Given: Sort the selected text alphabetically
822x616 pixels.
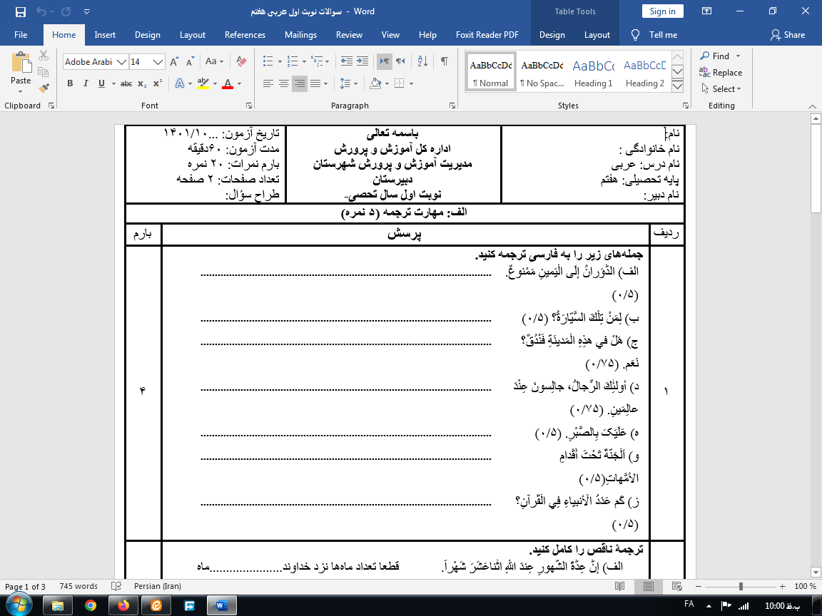Looking at the screenshot, I should [x=422, y=61].
